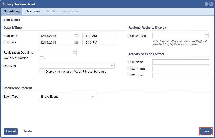Focus the POC Email text field
The width and height of the screenshot is (215, 138).
[x=181, y=75]
